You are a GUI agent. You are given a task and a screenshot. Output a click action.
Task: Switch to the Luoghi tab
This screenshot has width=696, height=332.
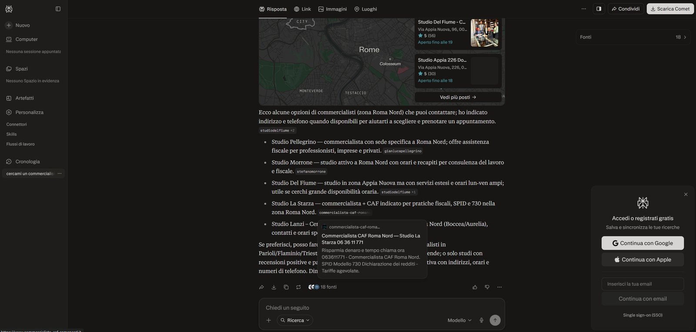pos(365,9)
